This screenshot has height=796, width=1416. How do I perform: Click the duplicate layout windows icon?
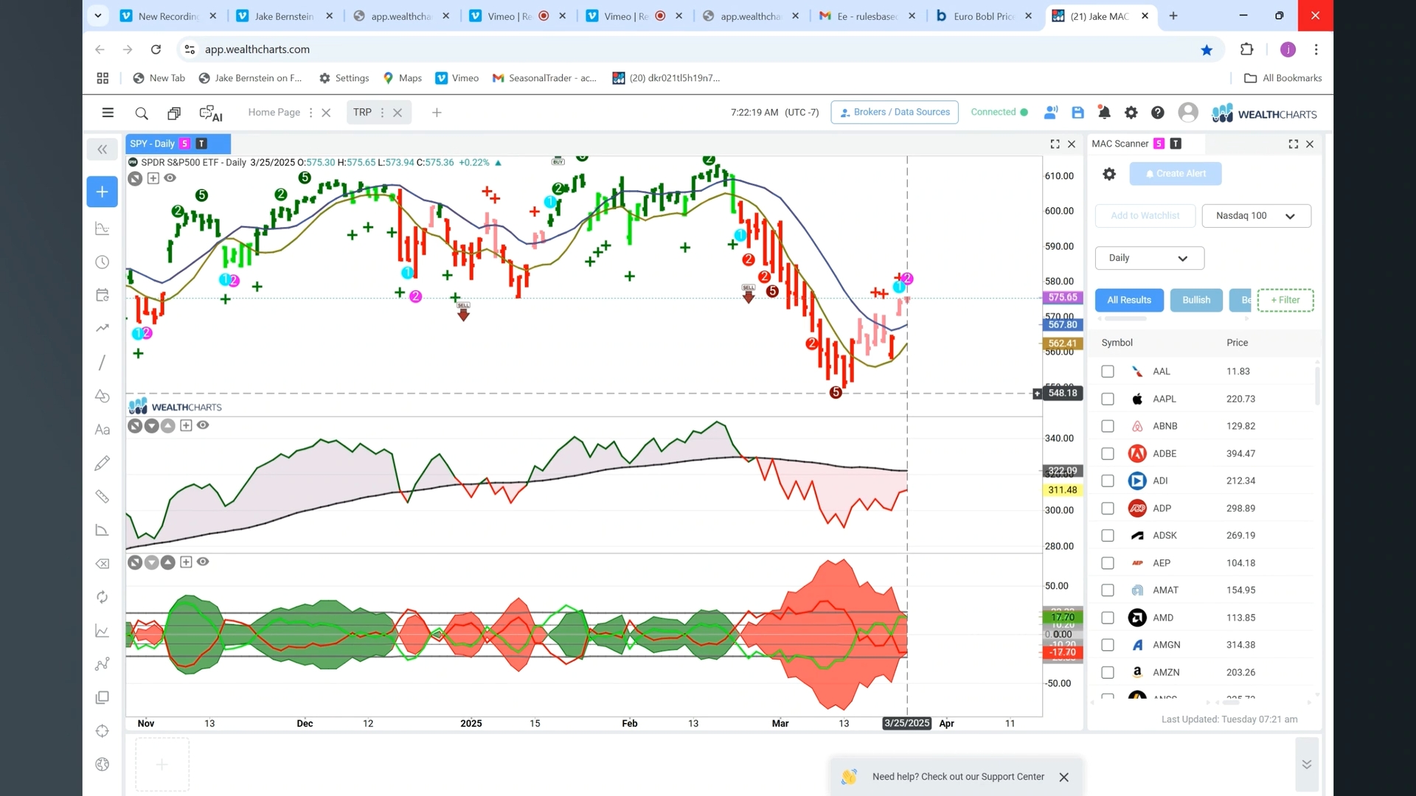pos(174,113)
